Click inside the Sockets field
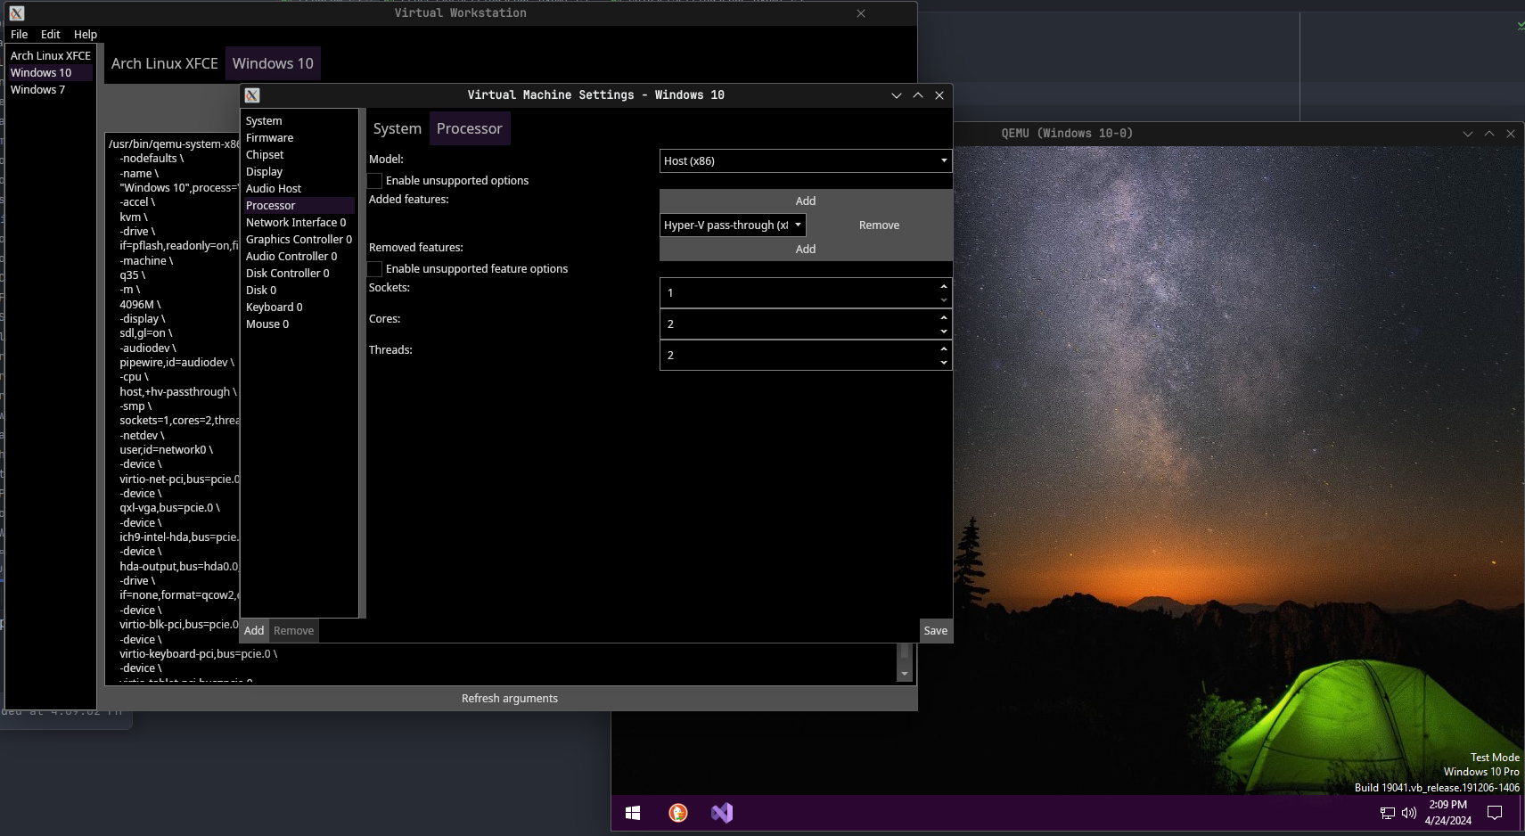The height and width of the screenshot is (836, 1525). pos(799,293)
